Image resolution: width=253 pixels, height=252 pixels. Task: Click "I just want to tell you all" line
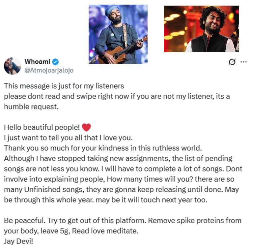(x=68, y=138)
